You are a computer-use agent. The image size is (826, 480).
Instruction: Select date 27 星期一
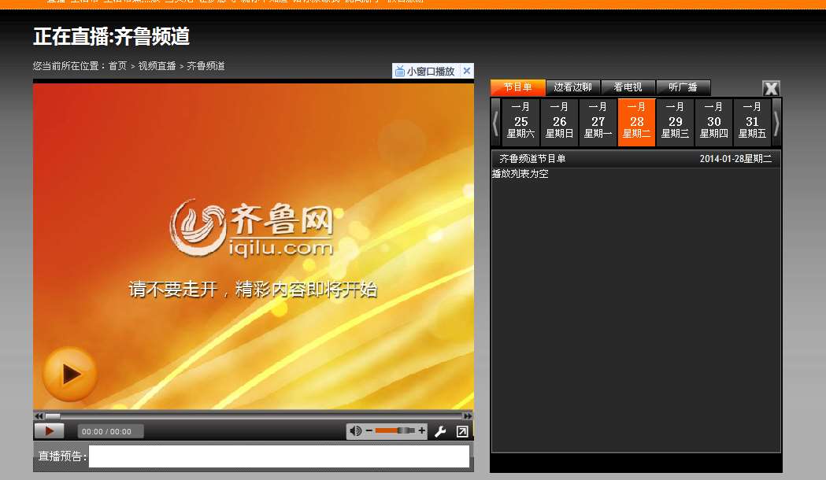coord(598,122)
